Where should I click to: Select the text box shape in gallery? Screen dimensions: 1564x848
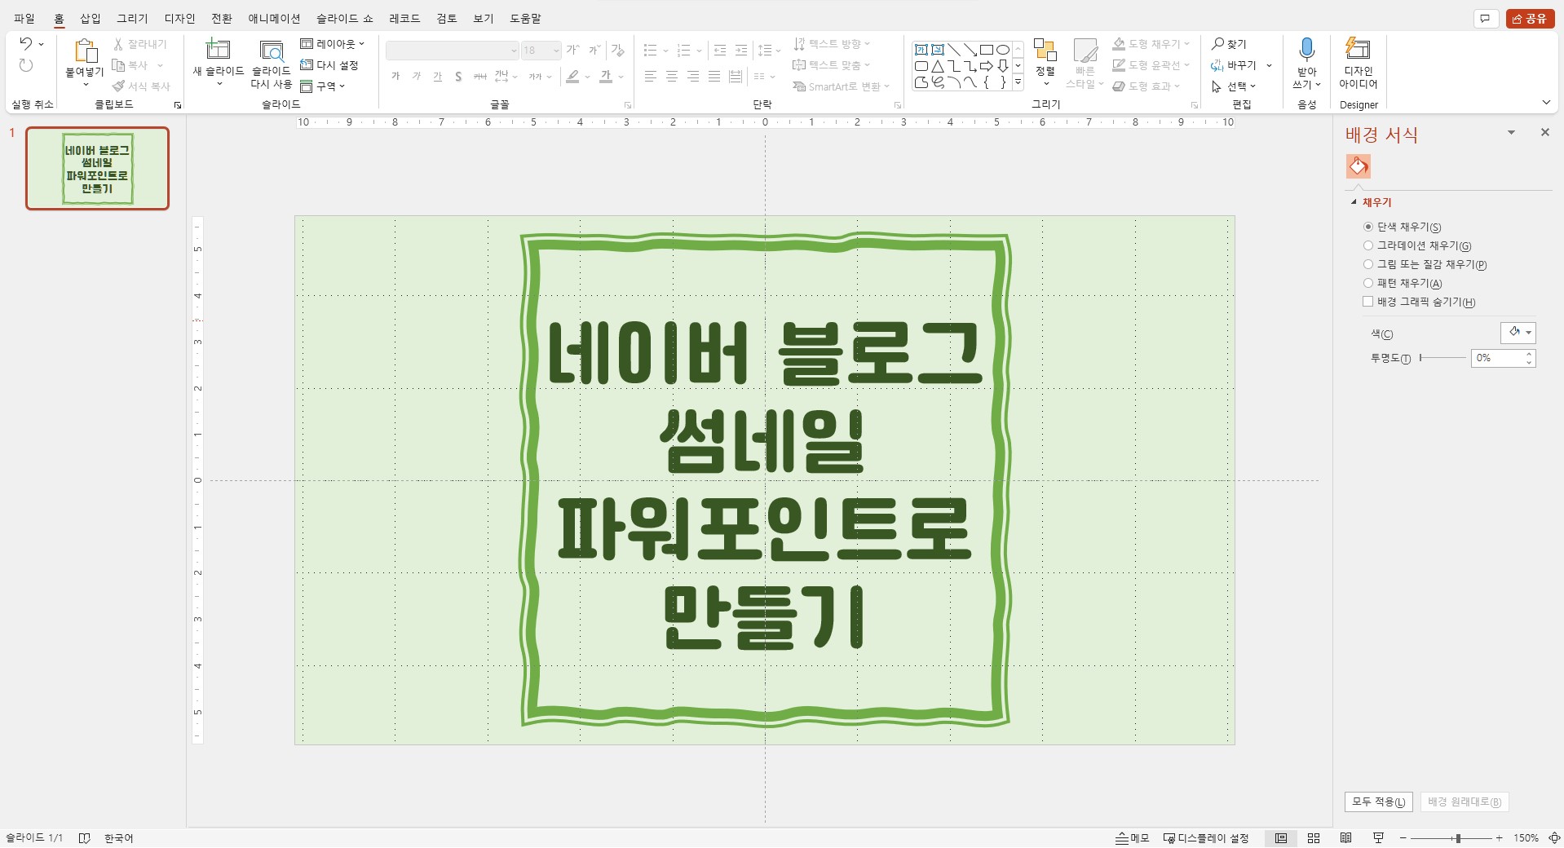921,50
